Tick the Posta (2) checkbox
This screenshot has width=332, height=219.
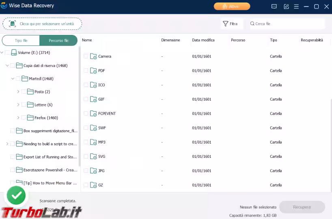tap(24, 92)
